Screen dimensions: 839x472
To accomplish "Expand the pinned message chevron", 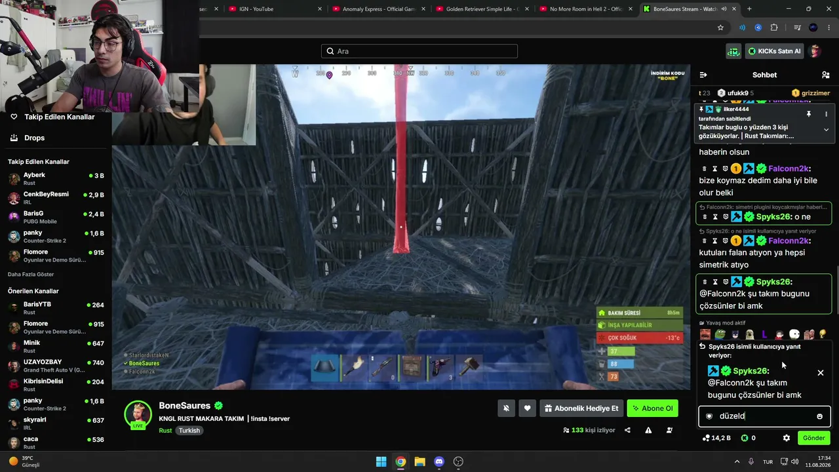I will click(x=826, y=130).
